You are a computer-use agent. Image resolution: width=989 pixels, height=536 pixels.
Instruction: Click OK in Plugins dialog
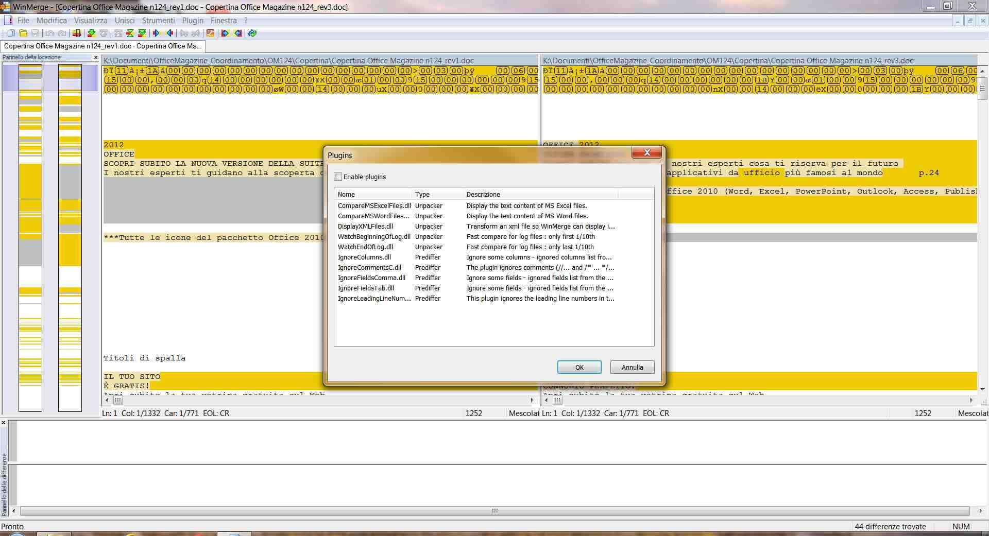(x=579, y=367)
